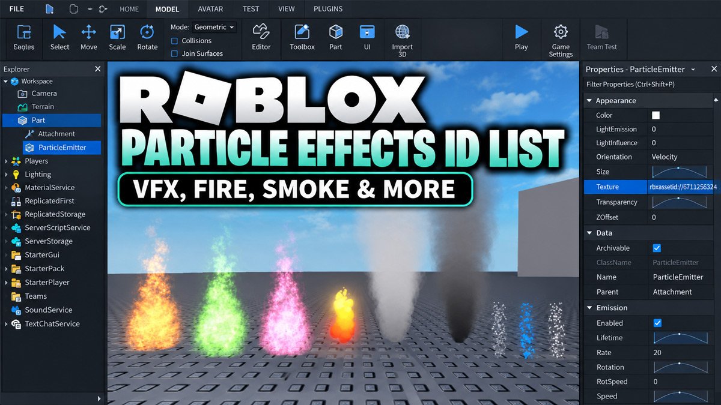721x405 pixels.
Task: Switch to the AVATAR tab
Action: 210,9
